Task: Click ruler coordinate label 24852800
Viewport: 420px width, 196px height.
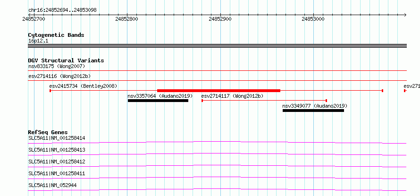Action: point(127,19)
